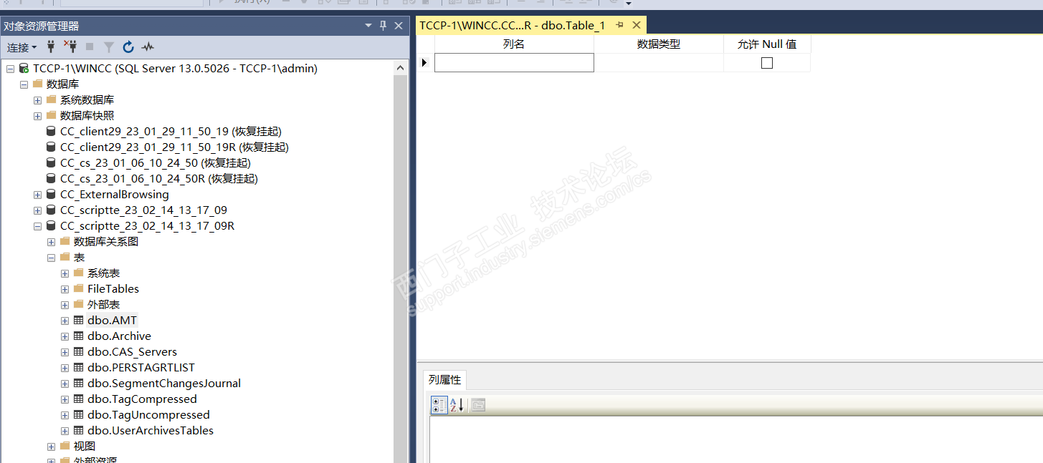This screenshot has width=1043, height=463.
Task: Select the first row selector arrow
Action: (425, 63)
